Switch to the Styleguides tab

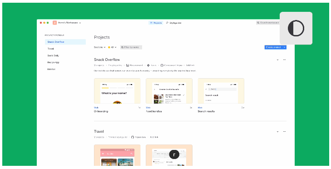(x=173, y=23)
